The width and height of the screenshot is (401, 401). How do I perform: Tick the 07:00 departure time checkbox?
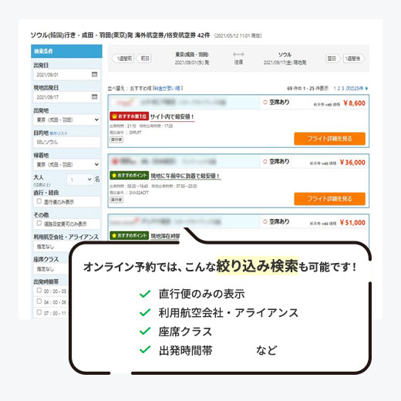[x=39, y=312]
